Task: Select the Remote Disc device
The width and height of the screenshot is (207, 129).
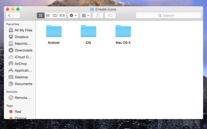Action: pos(20,98)
